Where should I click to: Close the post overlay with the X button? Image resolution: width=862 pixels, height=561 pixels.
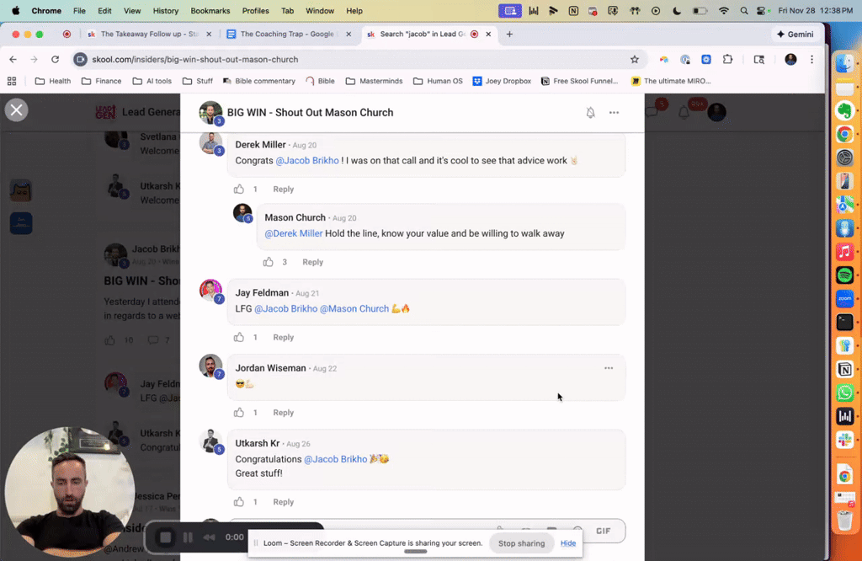(17, 110)
